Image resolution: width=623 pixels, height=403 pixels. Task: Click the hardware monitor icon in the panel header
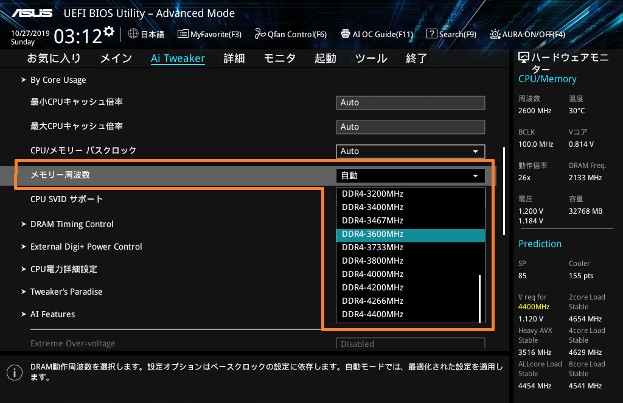click(x=524, y=58)
